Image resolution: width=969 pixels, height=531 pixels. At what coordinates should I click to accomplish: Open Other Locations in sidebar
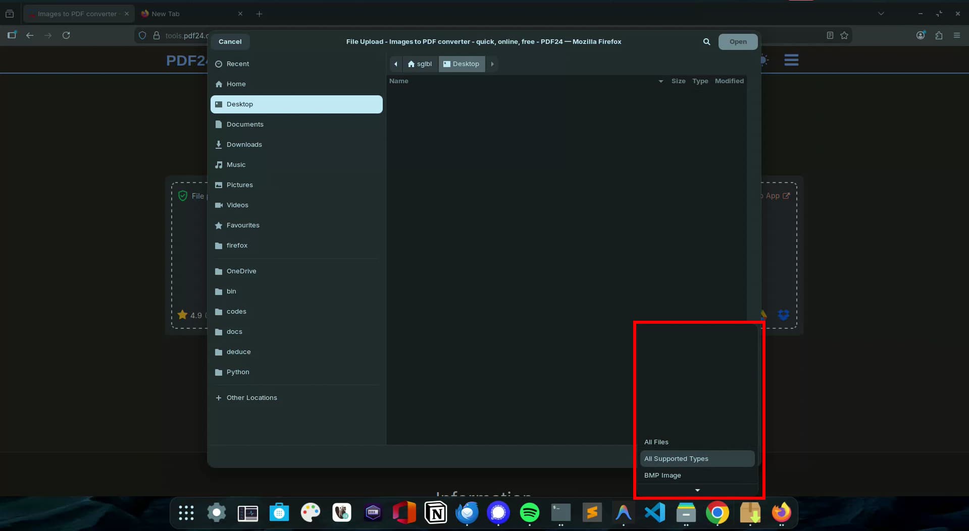[251, 397]
